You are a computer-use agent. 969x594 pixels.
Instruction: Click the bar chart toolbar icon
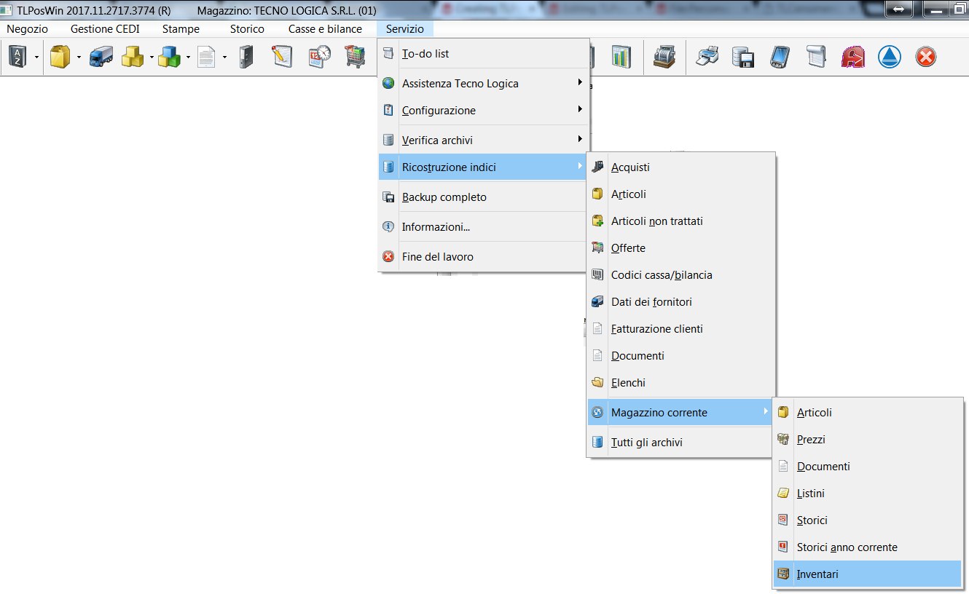coord(621,58)
